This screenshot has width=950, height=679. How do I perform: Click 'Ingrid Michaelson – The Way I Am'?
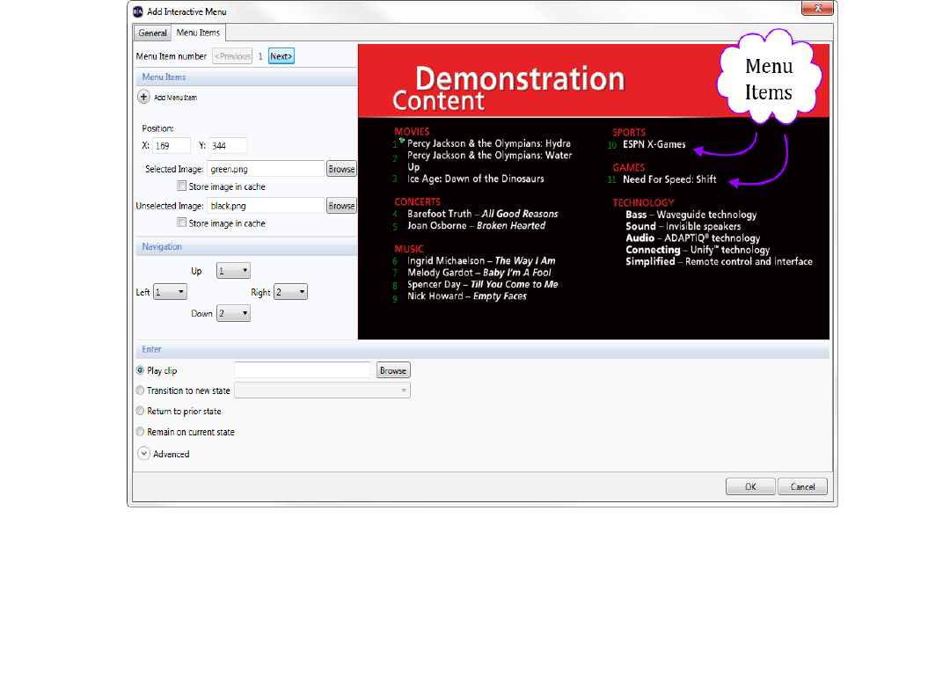pyautogui.click(x=481, y=260)
